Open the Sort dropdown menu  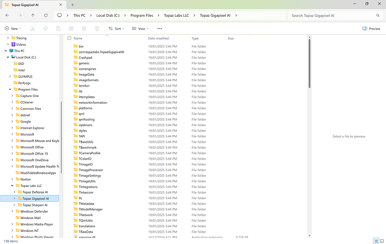116,29
